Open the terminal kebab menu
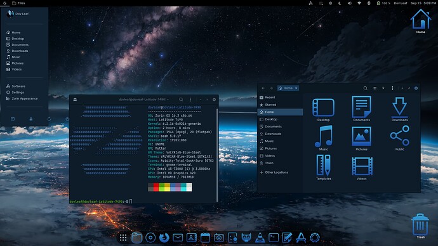The height and width of the screenshot is (246, 438). pyautogui.click(x=191, y=100)
